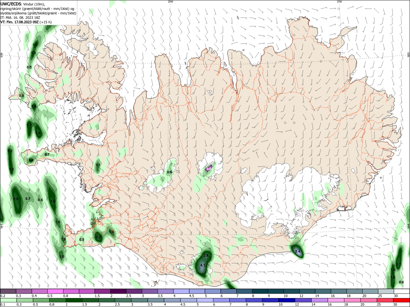Click the 2.8 precipitation value above 4.1
The width and height of the screenshot is (410, 307).
pos(206,256)
